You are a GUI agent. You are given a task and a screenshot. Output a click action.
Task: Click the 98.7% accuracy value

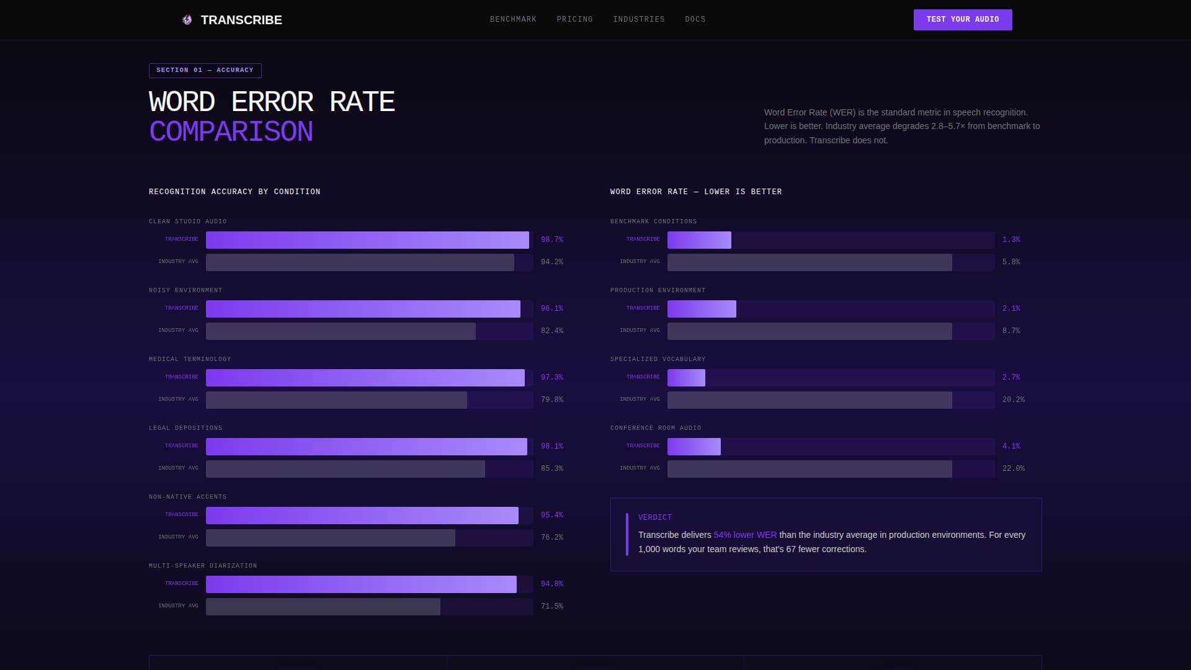pos(551,239)
